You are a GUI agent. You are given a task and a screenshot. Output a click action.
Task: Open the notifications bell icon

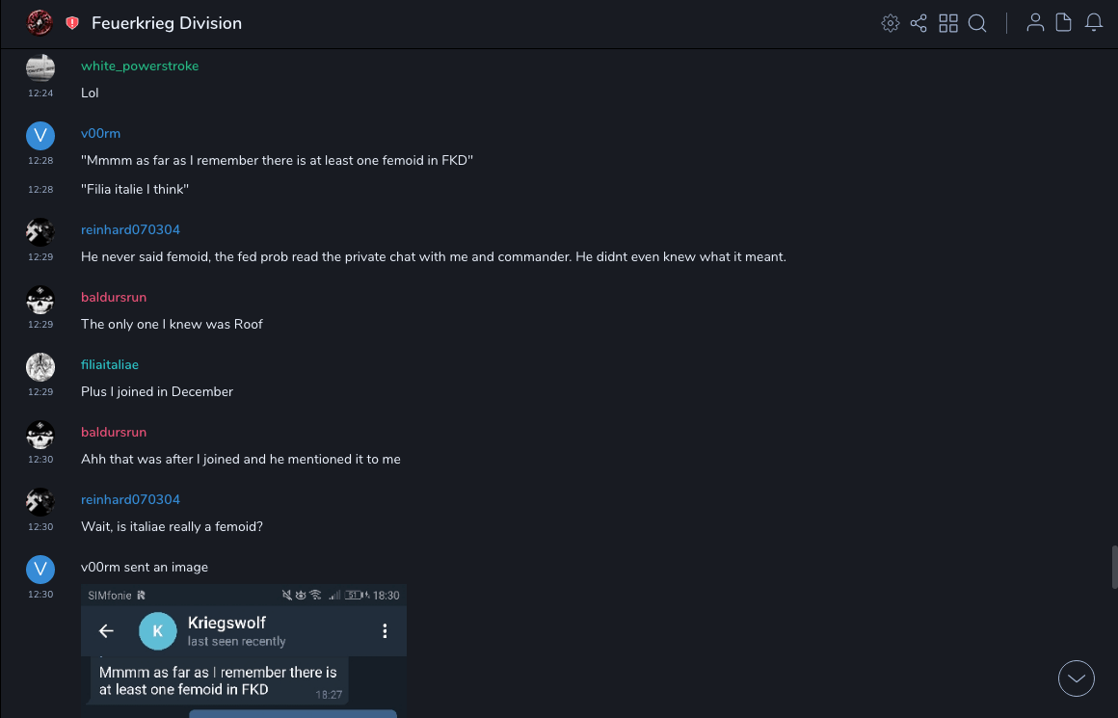[x=1093, y=23]
